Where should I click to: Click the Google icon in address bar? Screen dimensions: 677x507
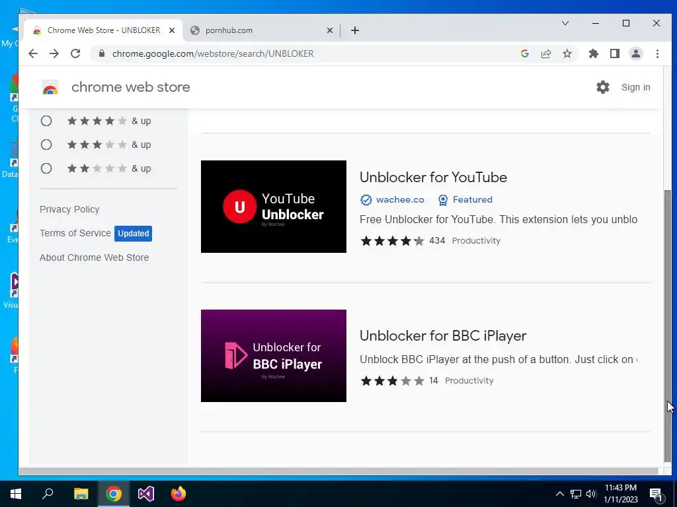pos(525,53)
